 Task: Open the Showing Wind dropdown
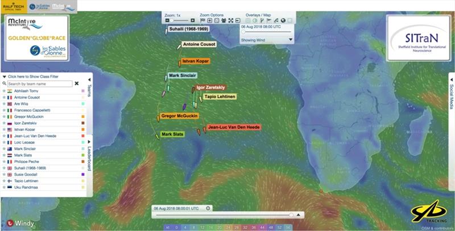(x=267, y=40)
